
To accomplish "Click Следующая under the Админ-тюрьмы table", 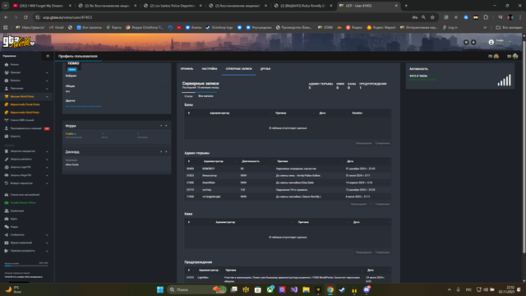I will pyautogui.click(x=382, y=204).
